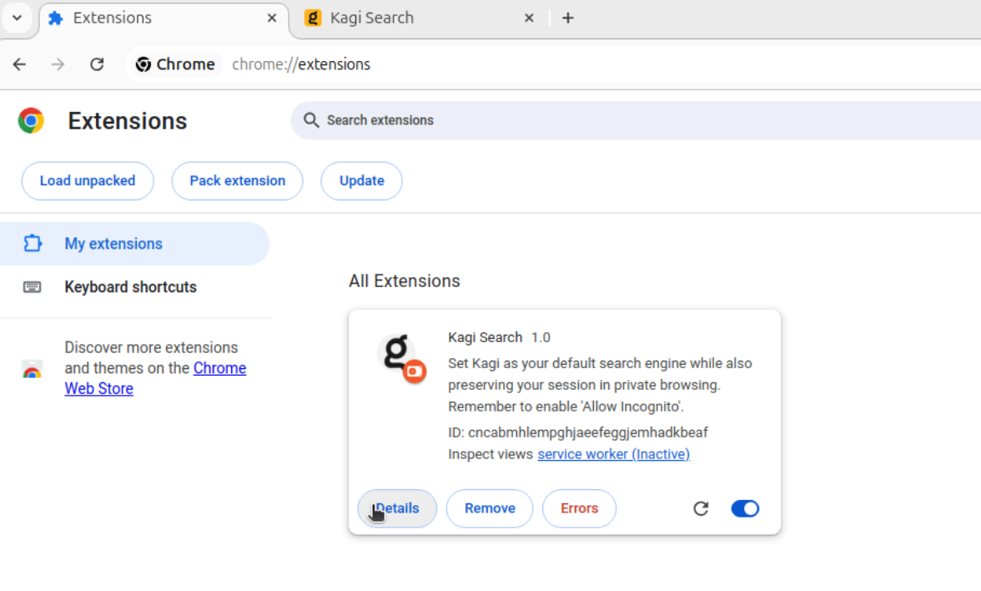Screen dimensions: 981x591
Task: Open Details for Kagi Search
Action: [397, 508]
